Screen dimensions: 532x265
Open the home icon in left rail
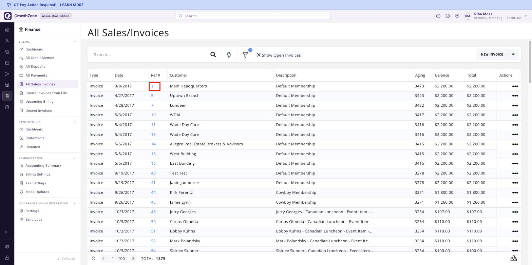pos(7,29)
